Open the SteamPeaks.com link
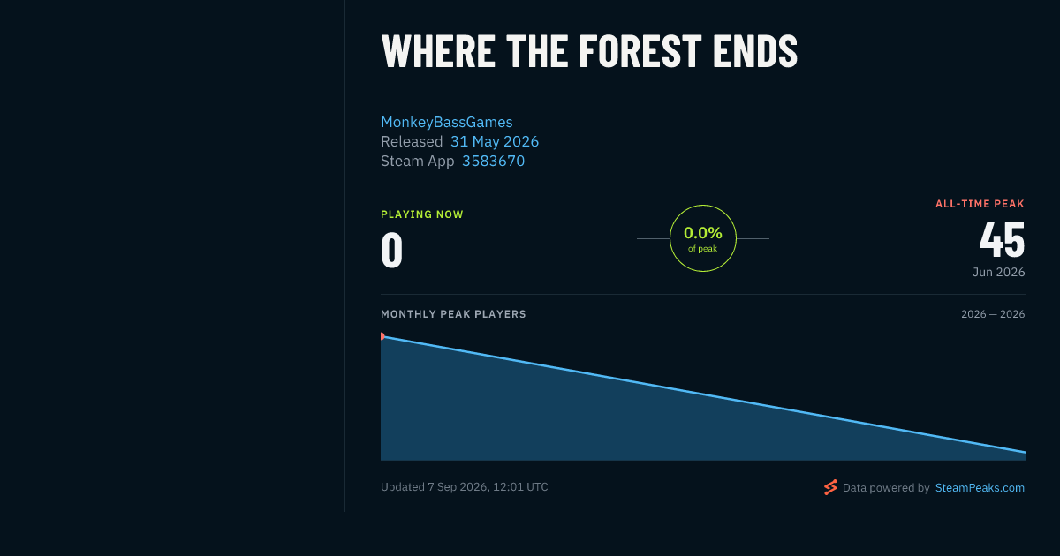 980,487
